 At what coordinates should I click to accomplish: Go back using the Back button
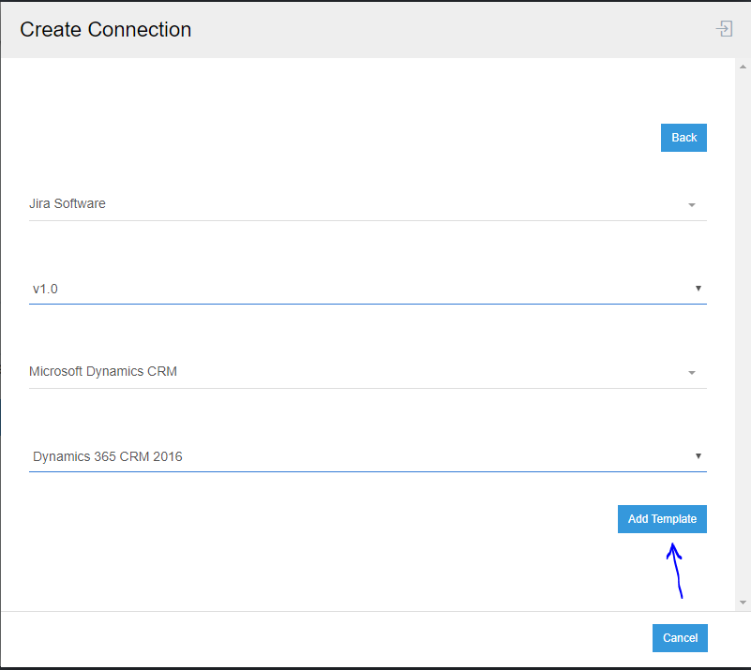point(683,138)
